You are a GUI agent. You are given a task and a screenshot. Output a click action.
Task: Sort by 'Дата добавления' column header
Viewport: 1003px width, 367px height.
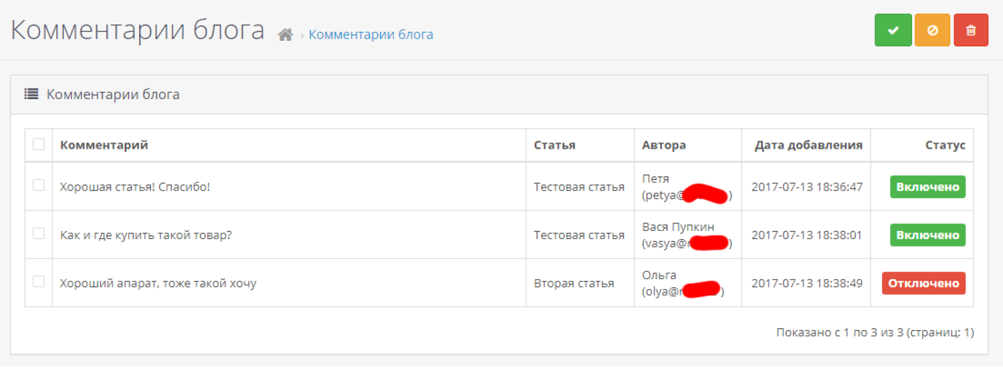(x=809, y=145)
